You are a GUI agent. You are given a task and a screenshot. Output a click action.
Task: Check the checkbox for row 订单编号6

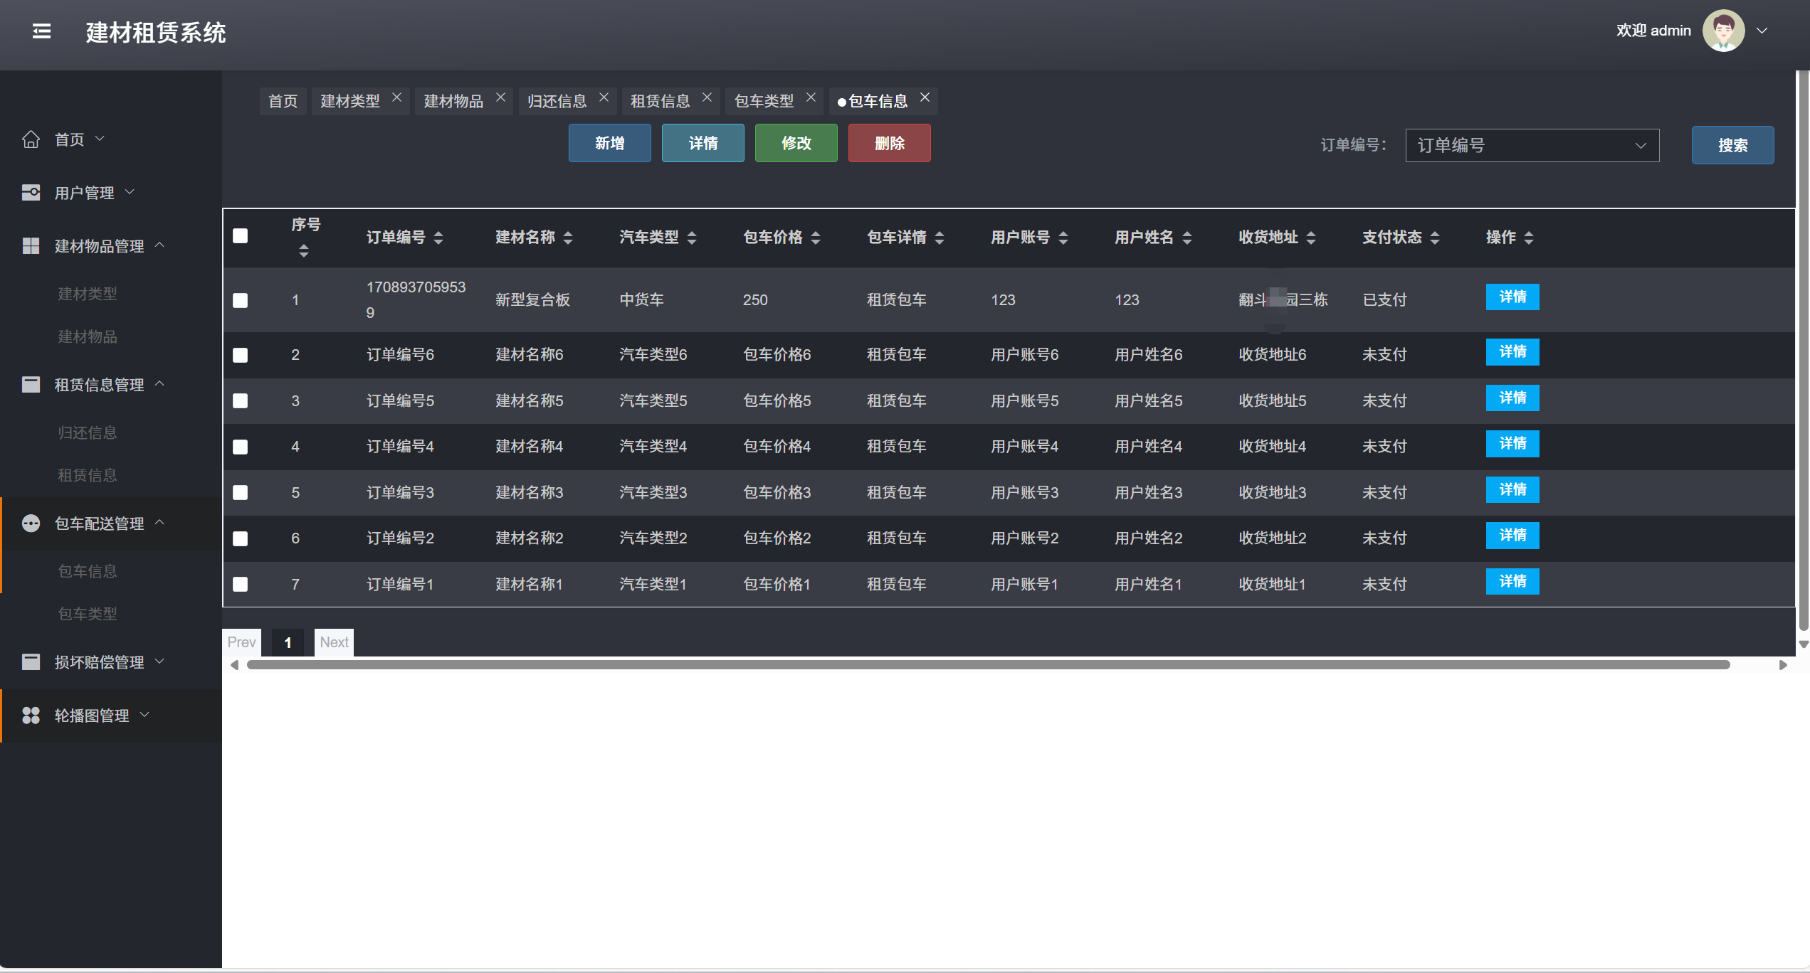pos(241,355)
